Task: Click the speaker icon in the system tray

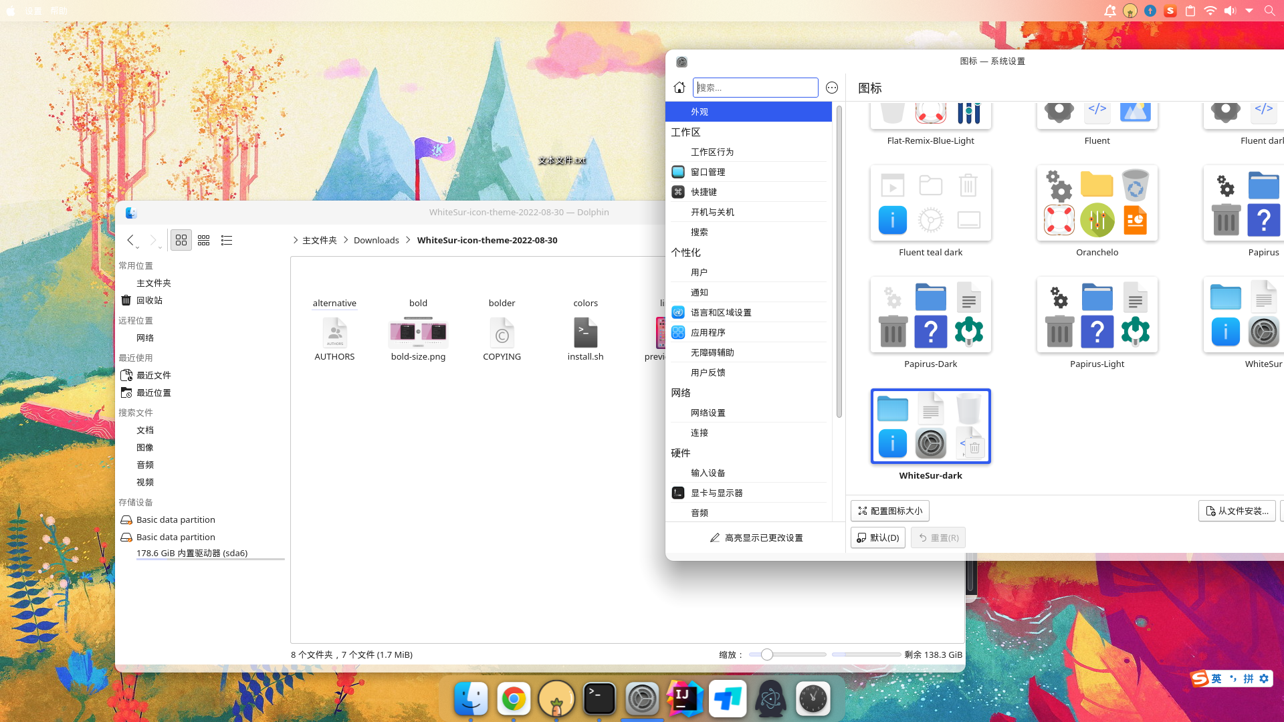Action: click(1230, 11)
